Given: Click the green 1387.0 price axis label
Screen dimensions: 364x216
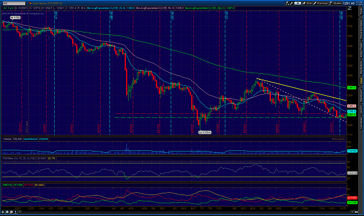Looking at the screenshot, I should tap(351, 88).
